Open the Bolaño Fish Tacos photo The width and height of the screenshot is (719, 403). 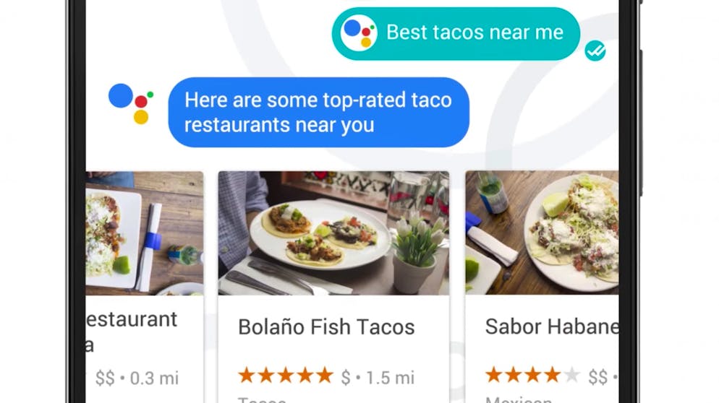(x=333, y=233)
